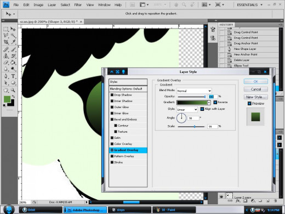Click Cancel in Layer Style dialog
This screenshot has height=214, width=285.
coord(256,89)
